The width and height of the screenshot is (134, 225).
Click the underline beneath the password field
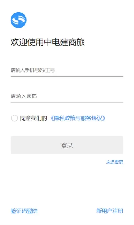coord(67,102)
